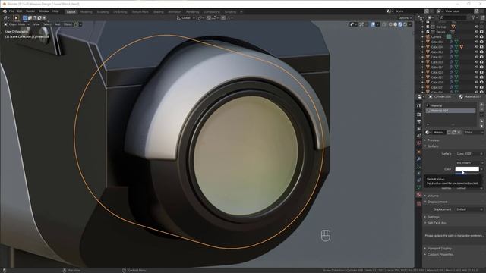This screenshot has height=273, width=486.
Task: Open the viewport Options dropdown
Action: [x=405, y=18]
